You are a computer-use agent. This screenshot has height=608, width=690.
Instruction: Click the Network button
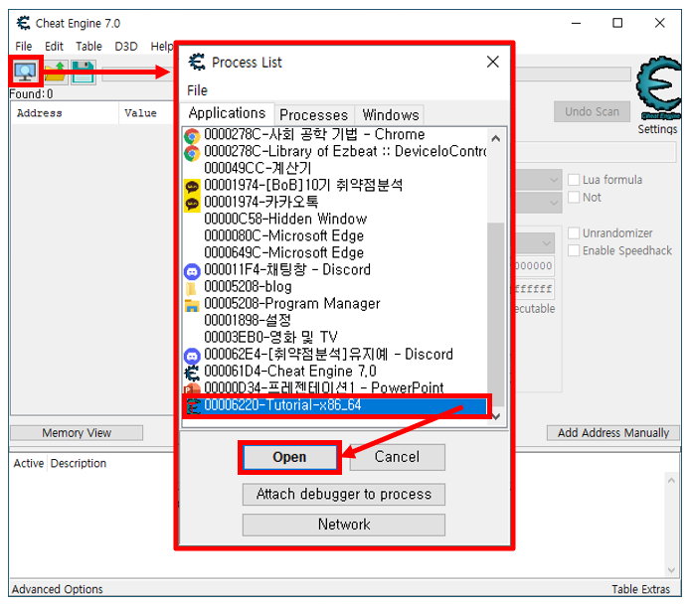click(344, 525)
